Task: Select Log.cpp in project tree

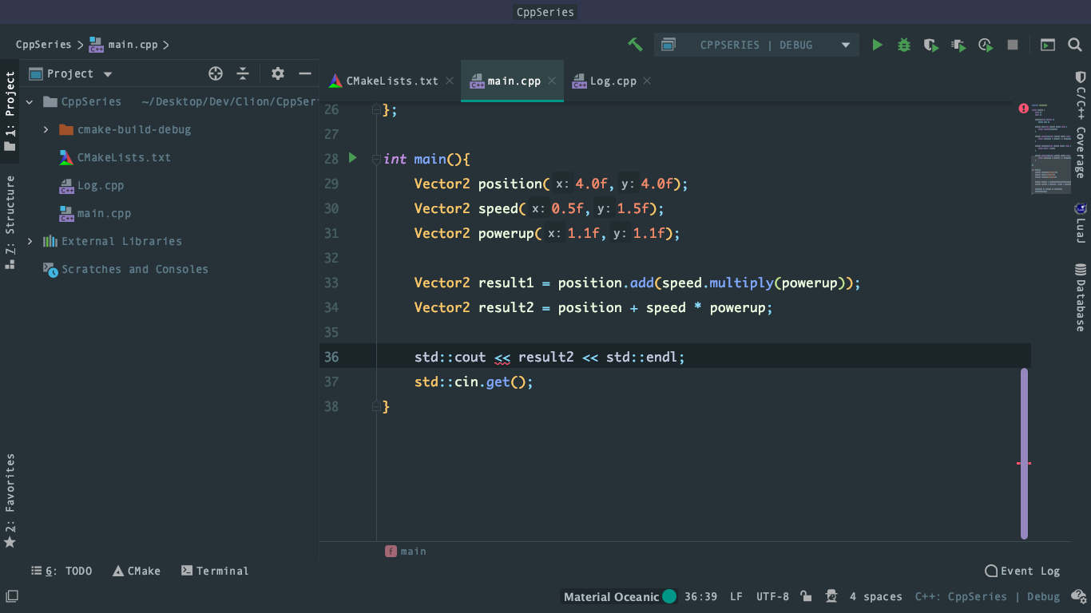Action: [100, 185]
